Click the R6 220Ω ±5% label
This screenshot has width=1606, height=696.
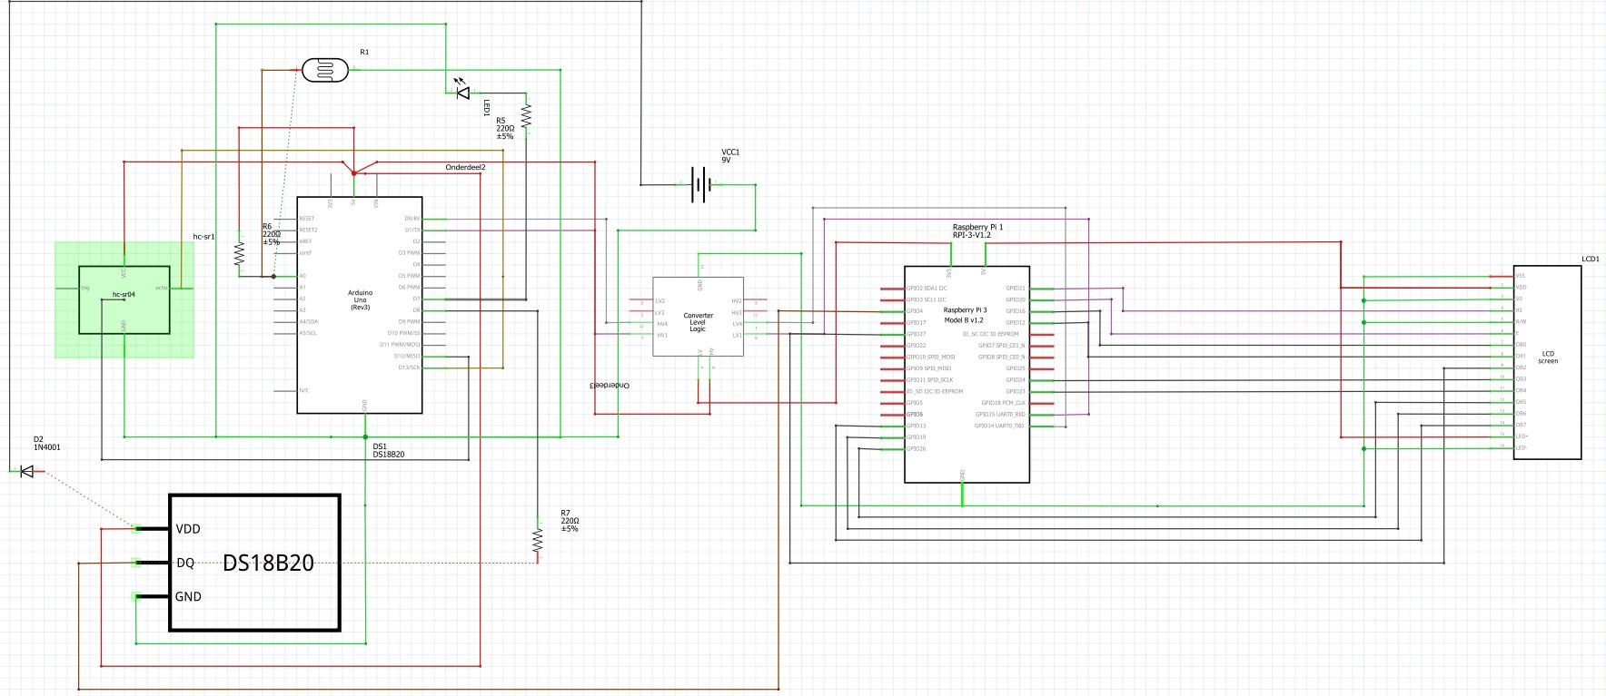click(x=271, y=234)
